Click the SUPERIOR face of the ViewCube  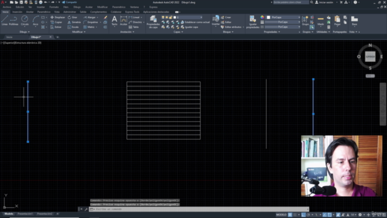[x=370, y=56]
